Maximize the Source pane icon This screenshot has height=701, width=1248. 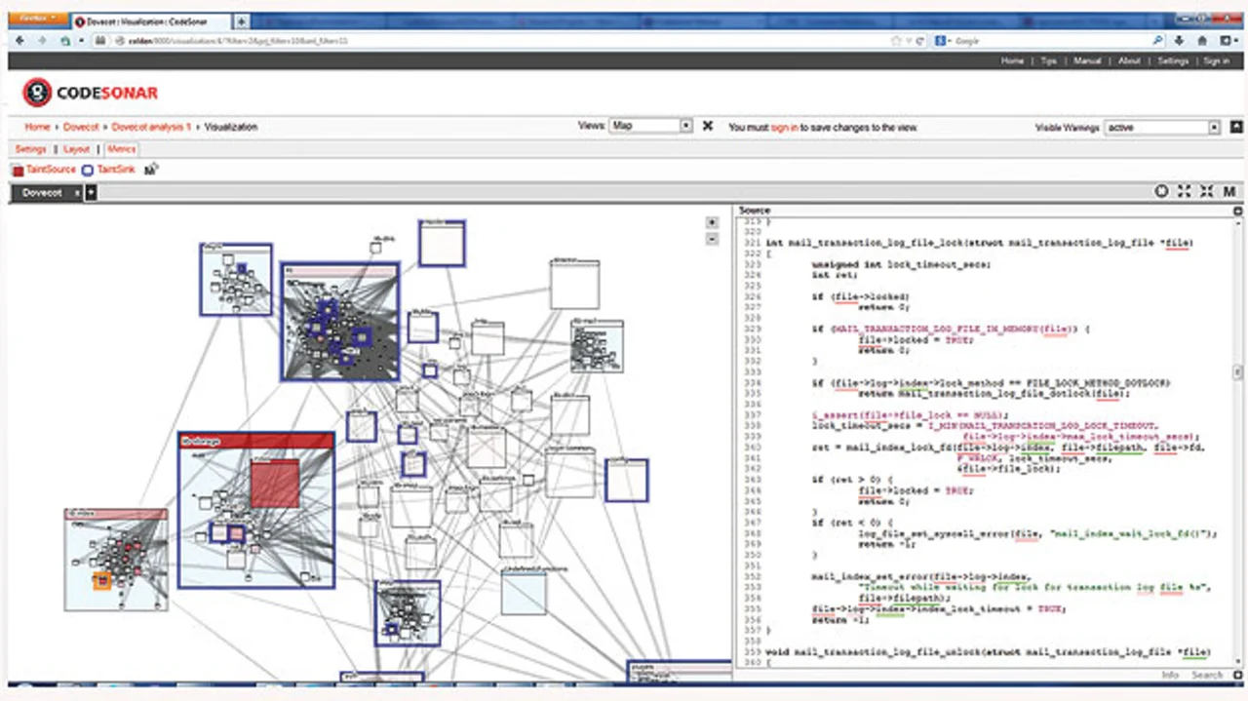(1238, 211)
